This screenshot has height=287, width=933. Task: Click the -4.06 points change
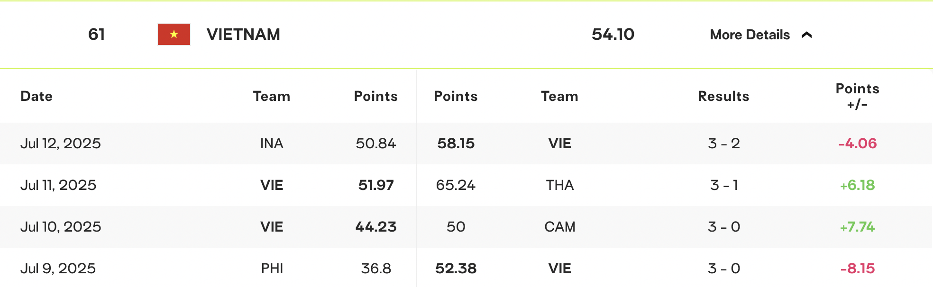tap(858, 143)
